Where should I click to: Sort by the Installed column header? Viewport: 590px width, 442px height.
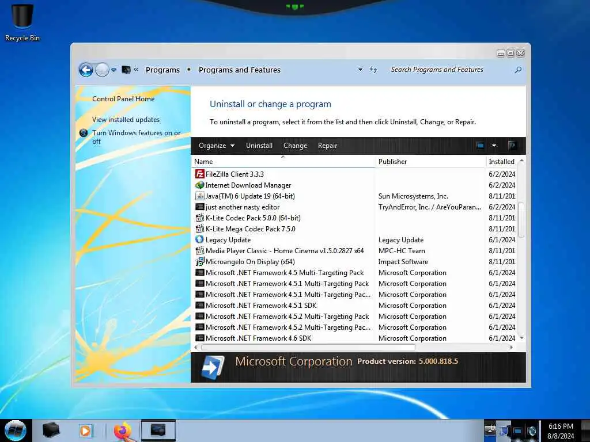(502, 162)
